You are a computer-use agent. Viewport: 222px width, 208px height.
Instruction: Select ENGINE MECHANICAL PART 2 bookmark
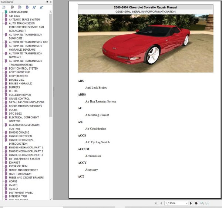tap(26, 151)
